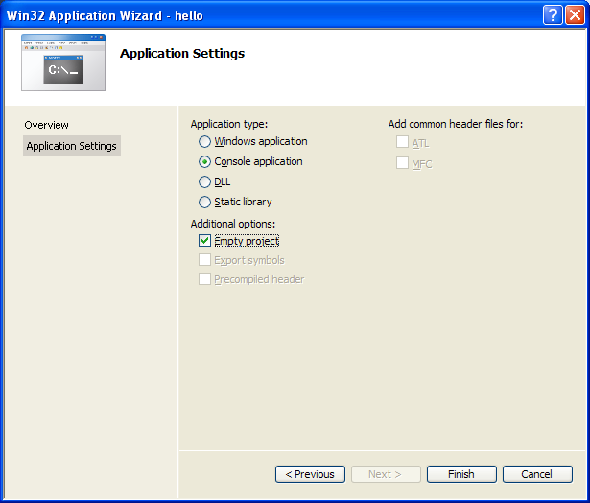590x503 pixels.
Task: Click the 'Application Settings' page heading
Action: [x=182, y=54]
